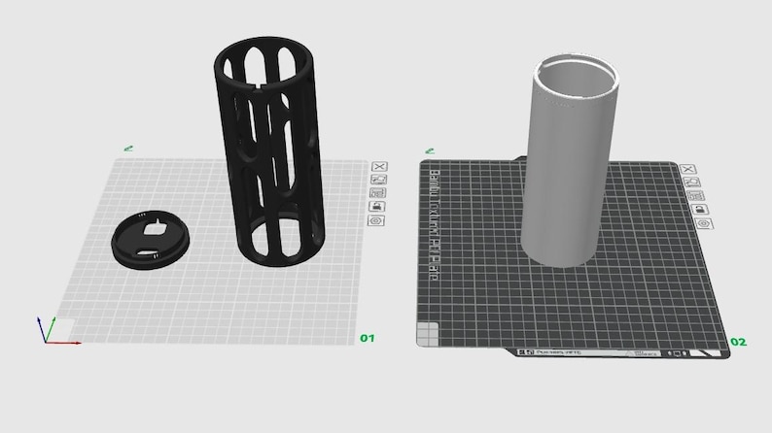This screenshot has height=433, width=772.
Task: Edit plate 02 name via green pencil
Action: click(x=430, y=150)
